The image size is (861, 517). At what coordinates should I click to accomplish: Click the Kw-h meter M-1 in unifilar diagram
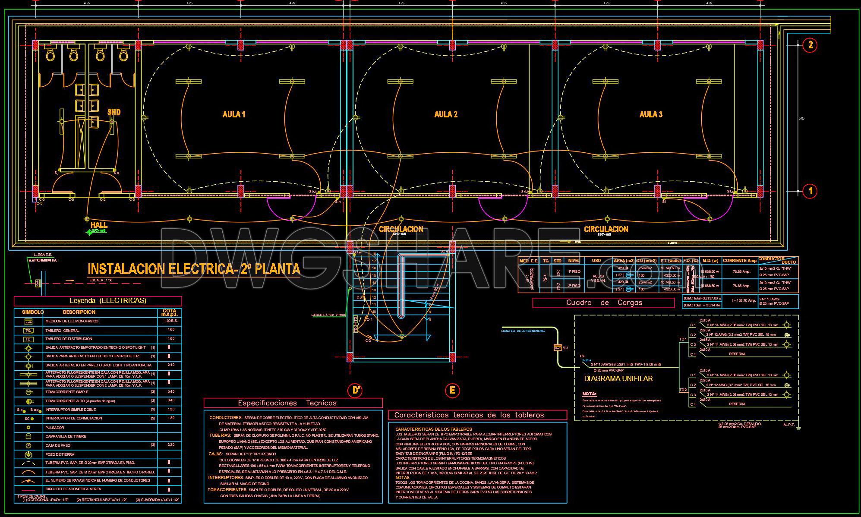click(x=558, y=347)
